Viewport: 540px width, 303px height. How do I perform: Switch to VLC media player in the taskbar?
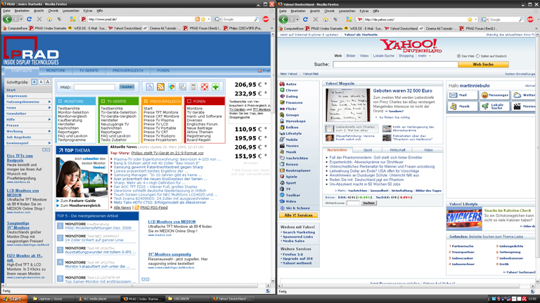94,299
